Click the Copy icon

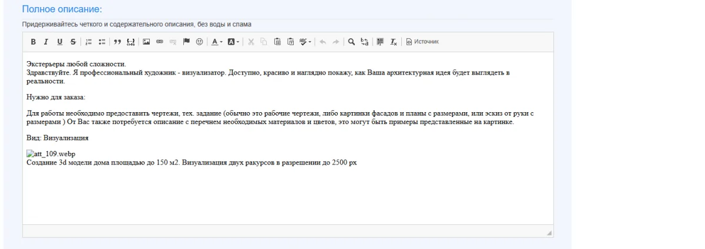coord(264,42)
